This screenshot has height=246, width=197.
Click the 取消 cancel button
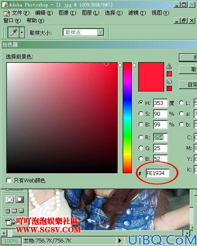188,69
